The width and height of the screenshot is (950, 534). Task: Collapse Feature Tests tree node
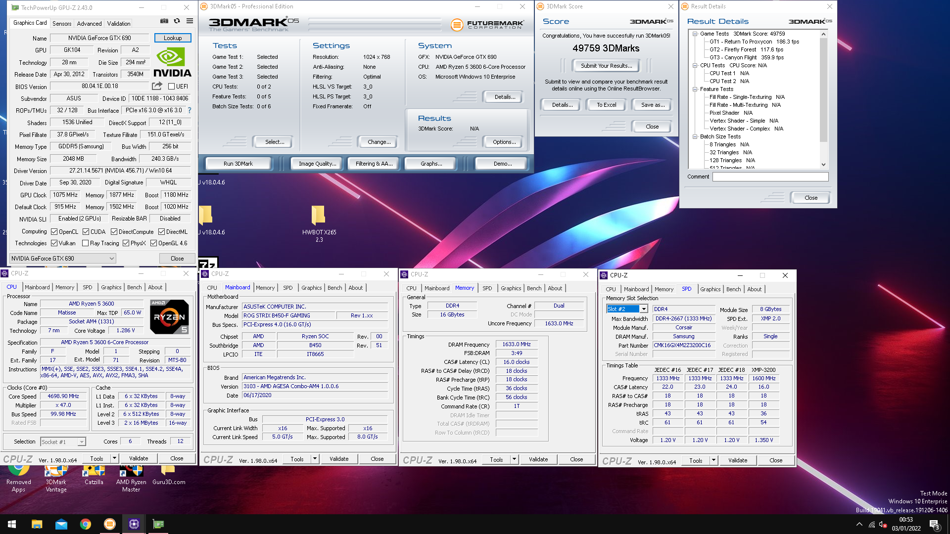click(695, 89)
